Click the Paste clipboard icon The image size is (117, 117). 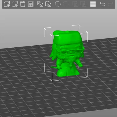click(48, 4)
